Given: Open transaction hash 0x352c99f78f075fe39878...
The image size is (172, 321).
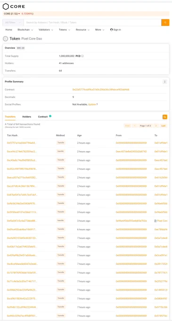Looking at the screenshot, I should tap(22, 169).
